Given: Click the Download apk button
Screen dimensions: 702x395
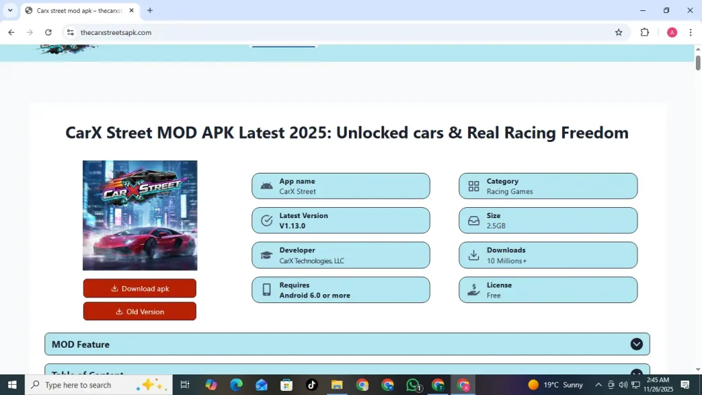Looking at the screenshot, I should click(140, 289).
